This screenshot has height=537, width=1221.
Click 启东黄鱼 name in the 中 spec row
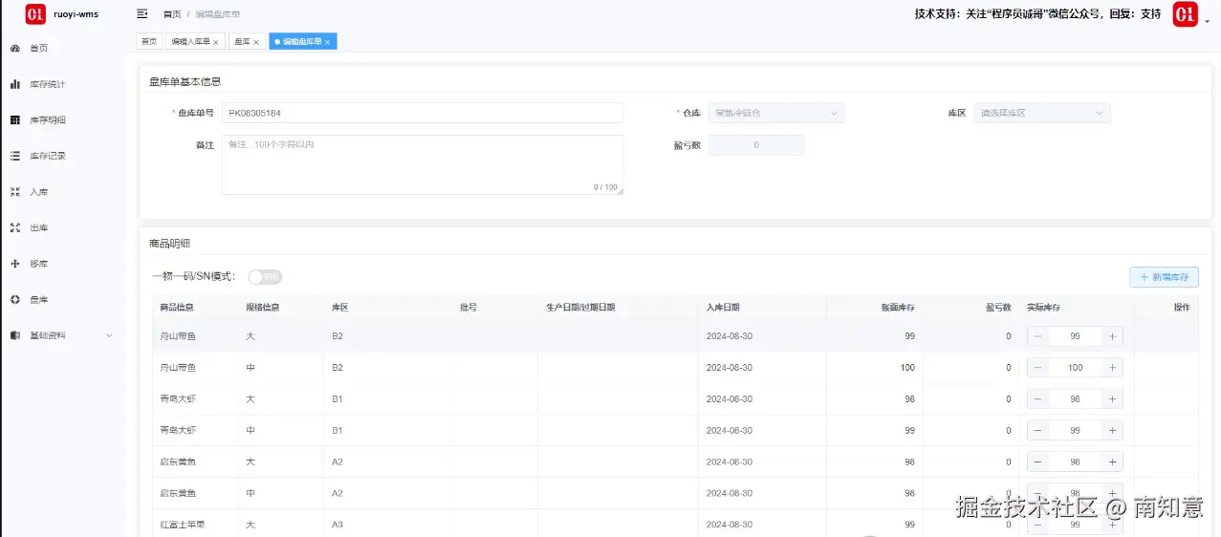tap(177, 493)
